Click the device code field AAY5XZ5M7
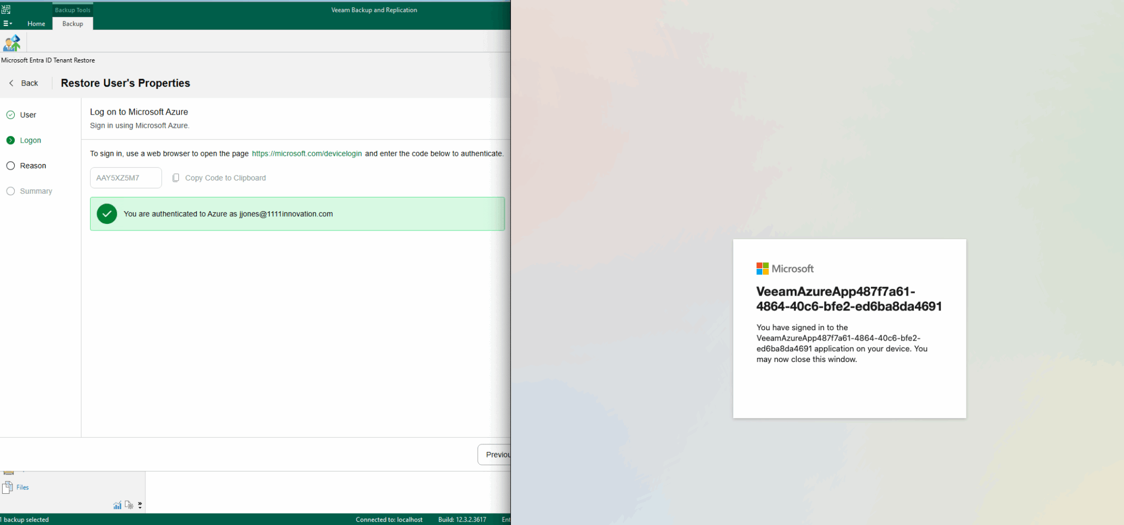 (126, 178)
